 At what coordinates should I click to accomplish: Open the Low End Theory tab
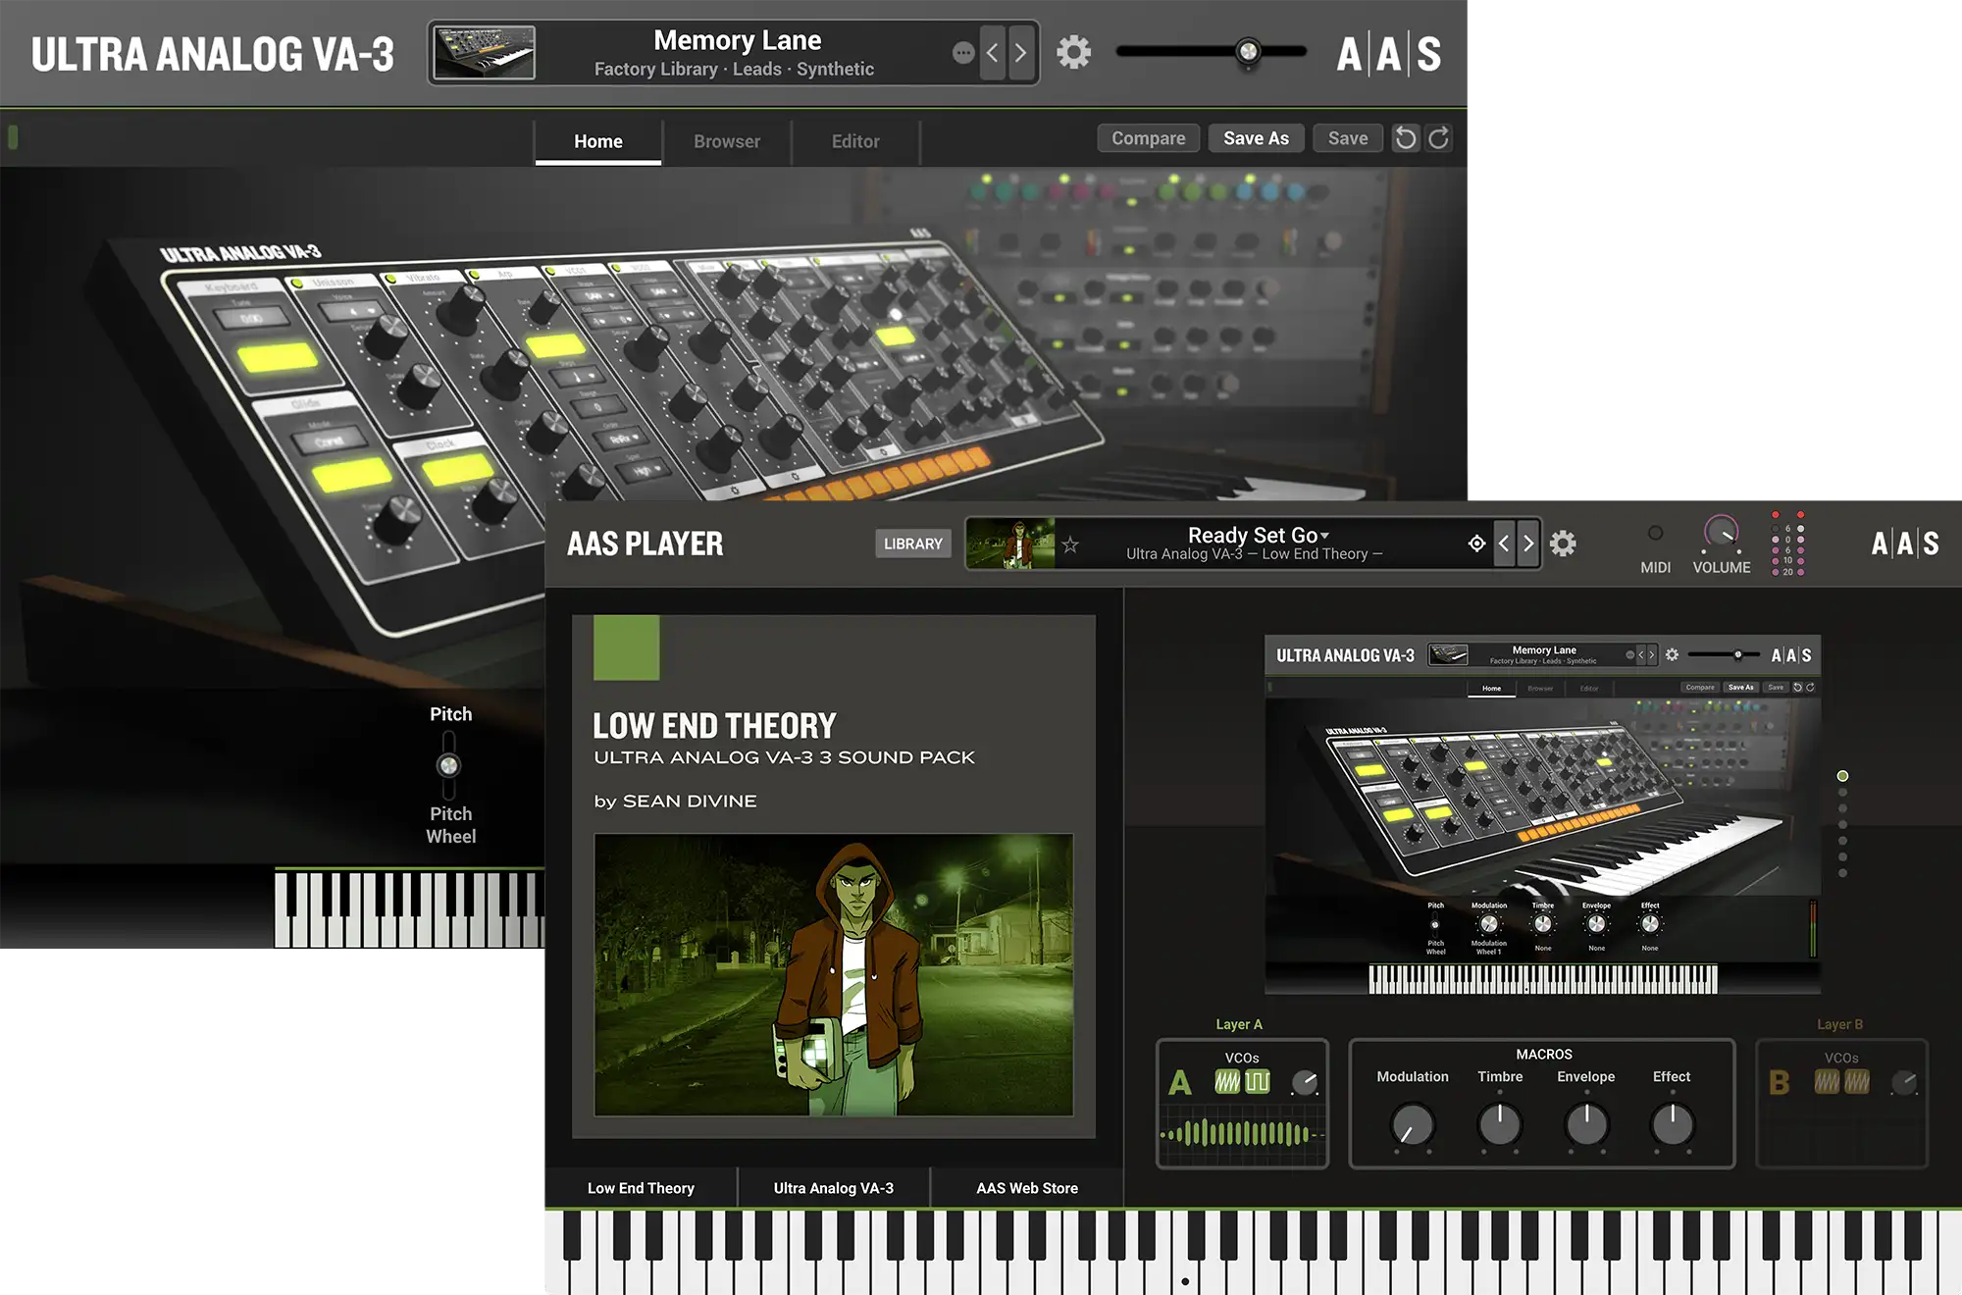click(641, 1188)
